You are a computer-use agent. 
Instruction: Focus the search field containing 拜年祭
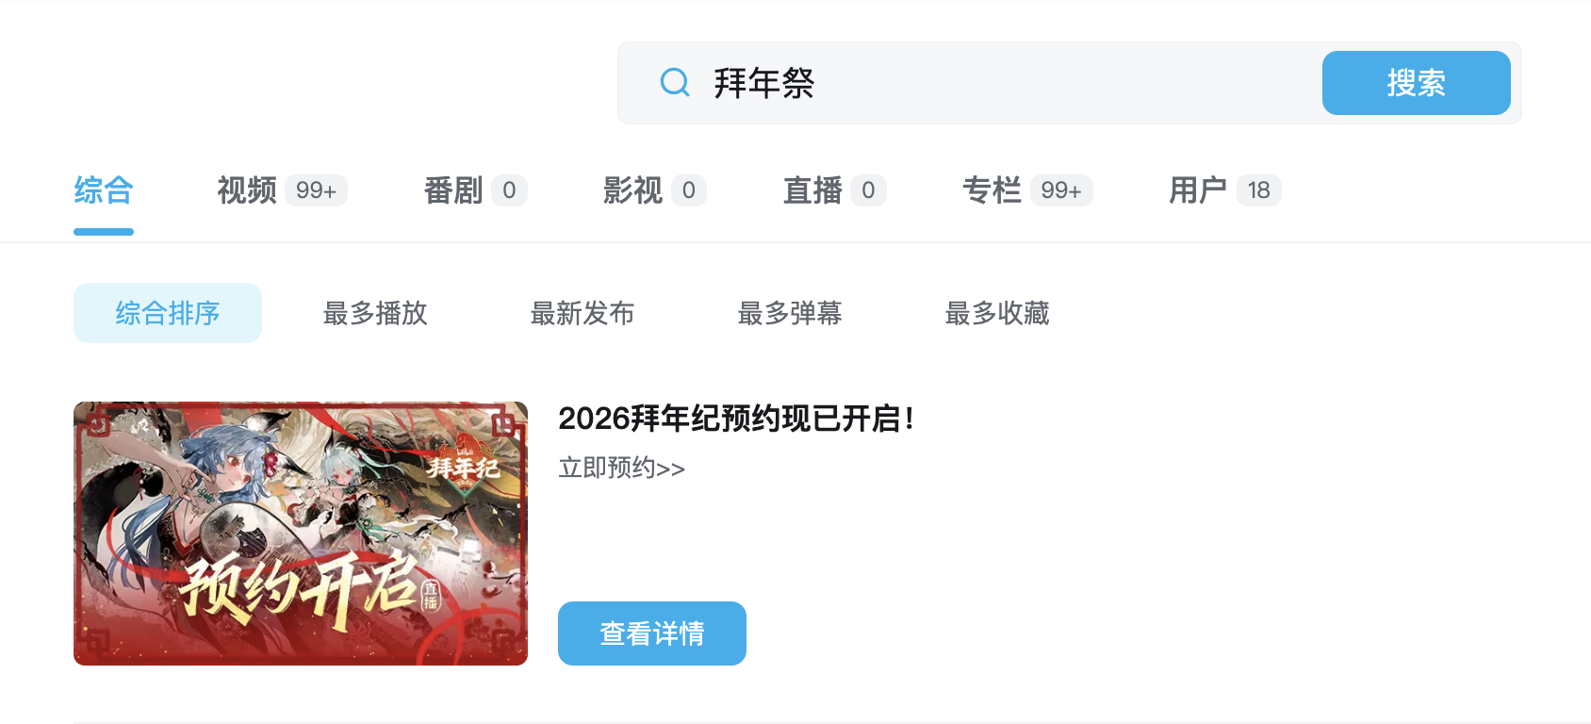click(971, 83)
